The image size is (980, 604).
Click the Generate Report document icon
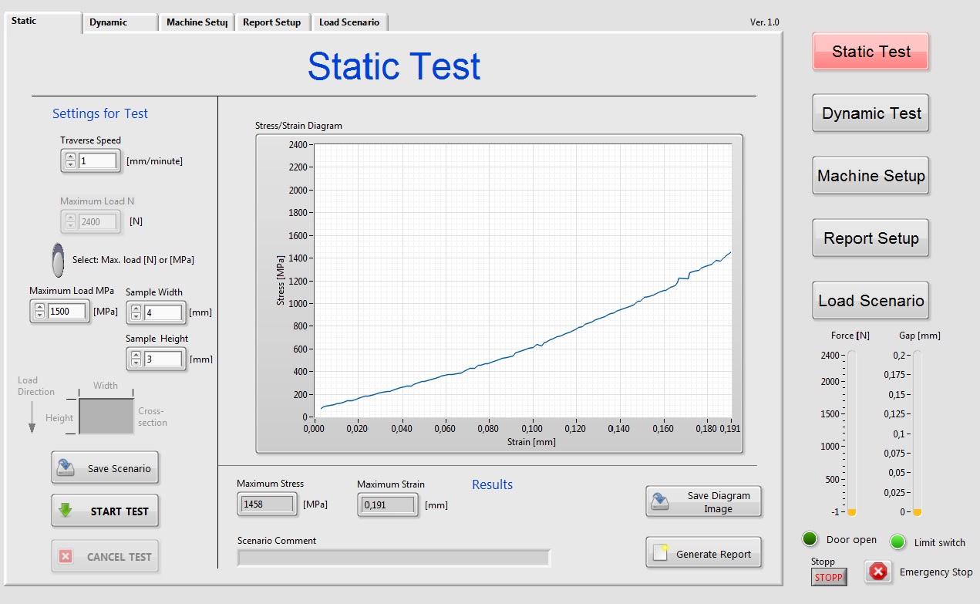pyautogui.click(x=660, y=553)
